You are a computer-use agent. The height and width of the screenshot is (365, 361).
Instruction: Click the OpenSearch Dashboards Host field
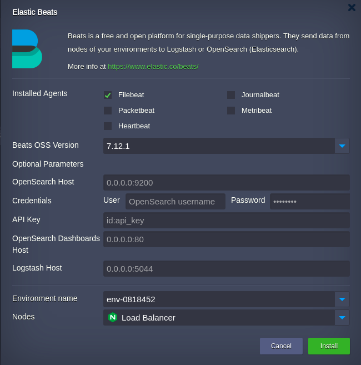227,239
